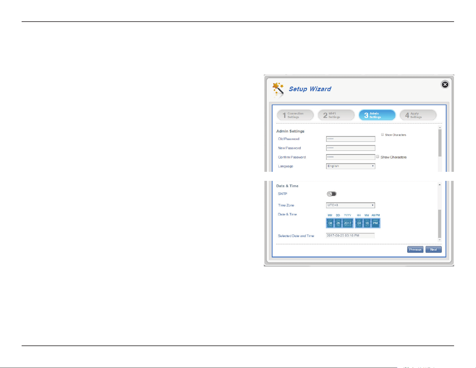Open the Time Zone dropdown UTC+8

point(350,205)
